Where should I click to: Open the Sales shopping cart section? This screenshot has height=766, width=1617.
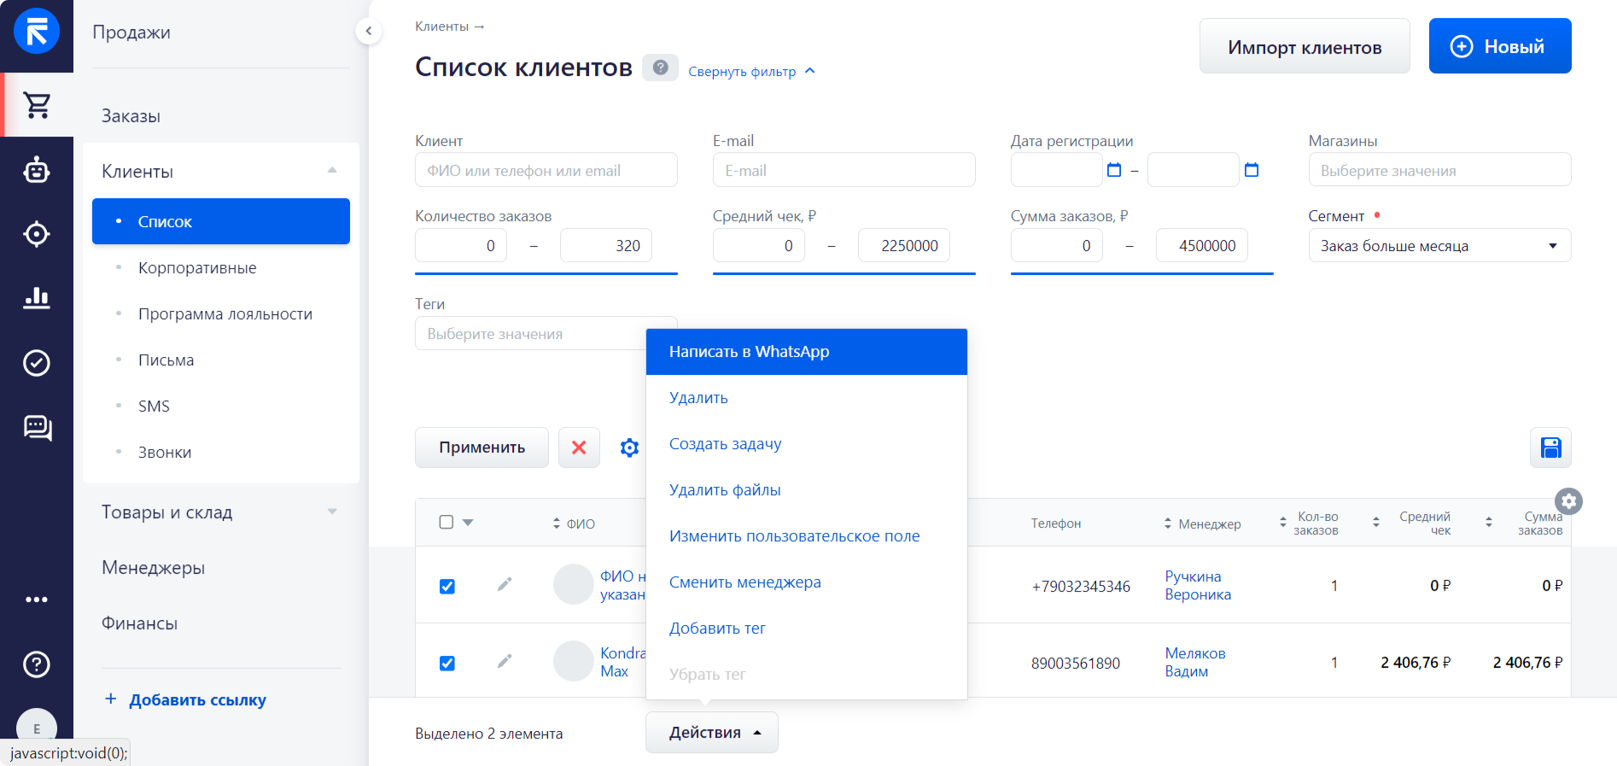tap(37, 105)
